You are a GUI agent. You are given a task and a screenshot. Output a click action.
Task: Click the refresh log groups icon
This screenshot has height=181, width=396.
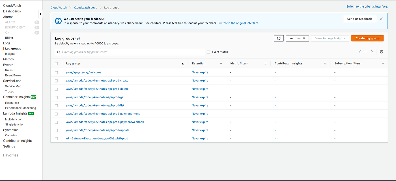tap(279, 38)
